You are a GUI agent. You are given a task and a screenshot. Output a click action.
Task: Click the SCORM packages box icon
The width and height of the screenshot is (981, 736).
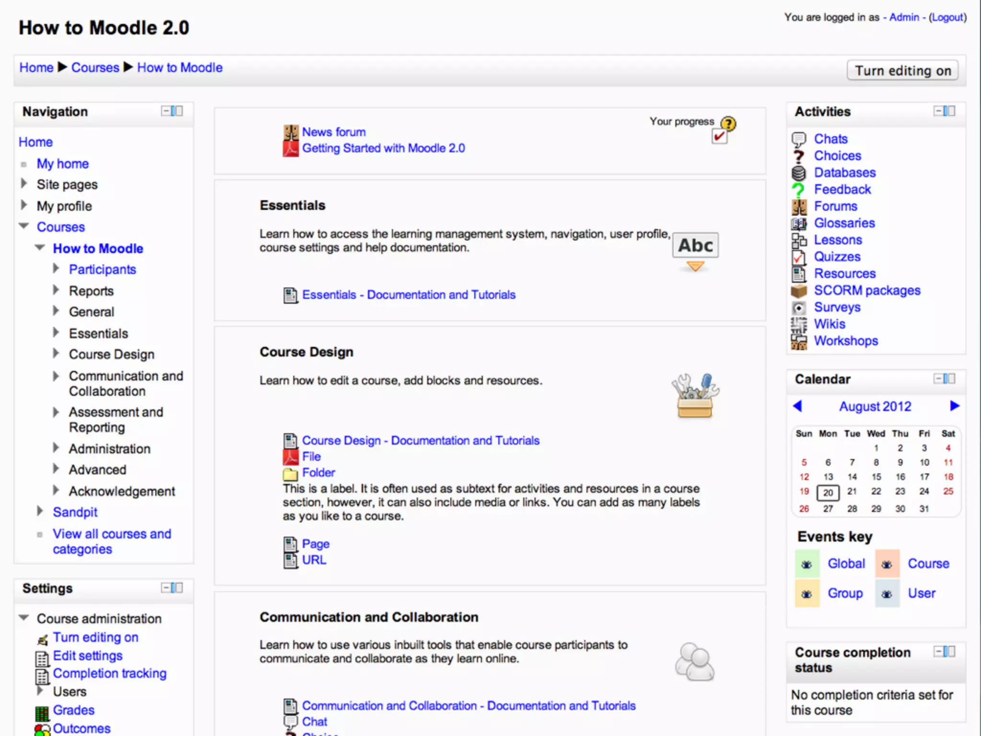pyautogui.click(x=798, y=291)
